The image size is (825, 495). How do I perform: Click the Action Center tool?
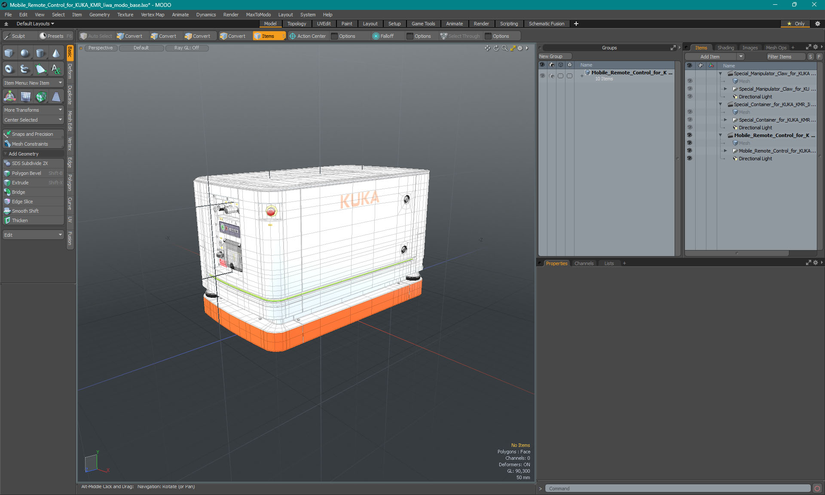[x=308, y=36]
